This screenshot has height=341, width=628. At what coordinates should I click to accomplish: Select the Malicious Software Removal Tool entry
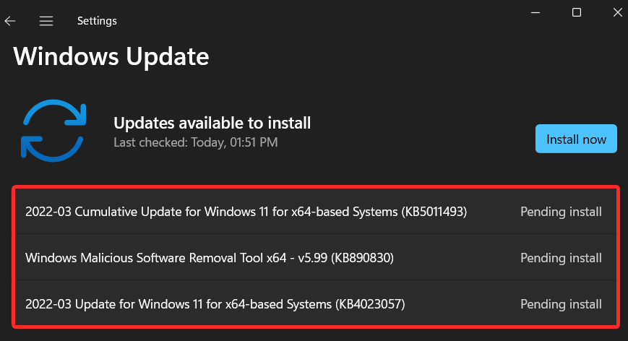210,257
